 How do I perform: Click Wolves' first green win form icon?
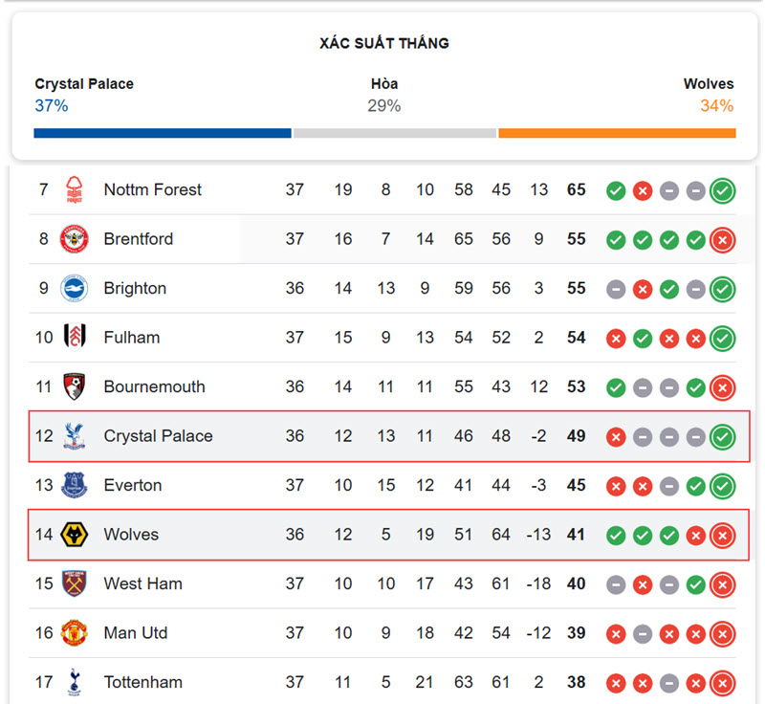click(x=616, y=536)
